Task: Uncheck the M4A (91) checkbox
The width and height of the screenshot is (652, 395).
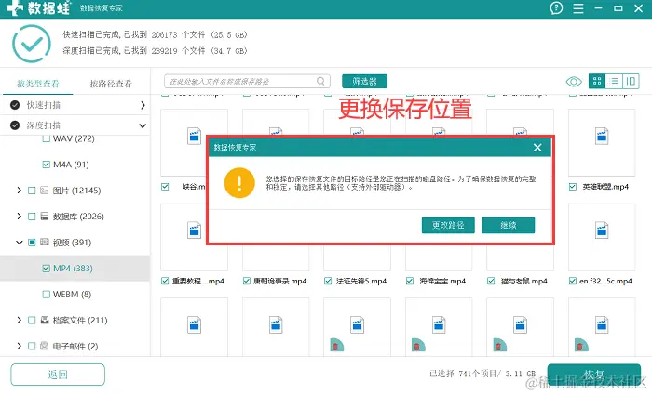Action: 47,165
